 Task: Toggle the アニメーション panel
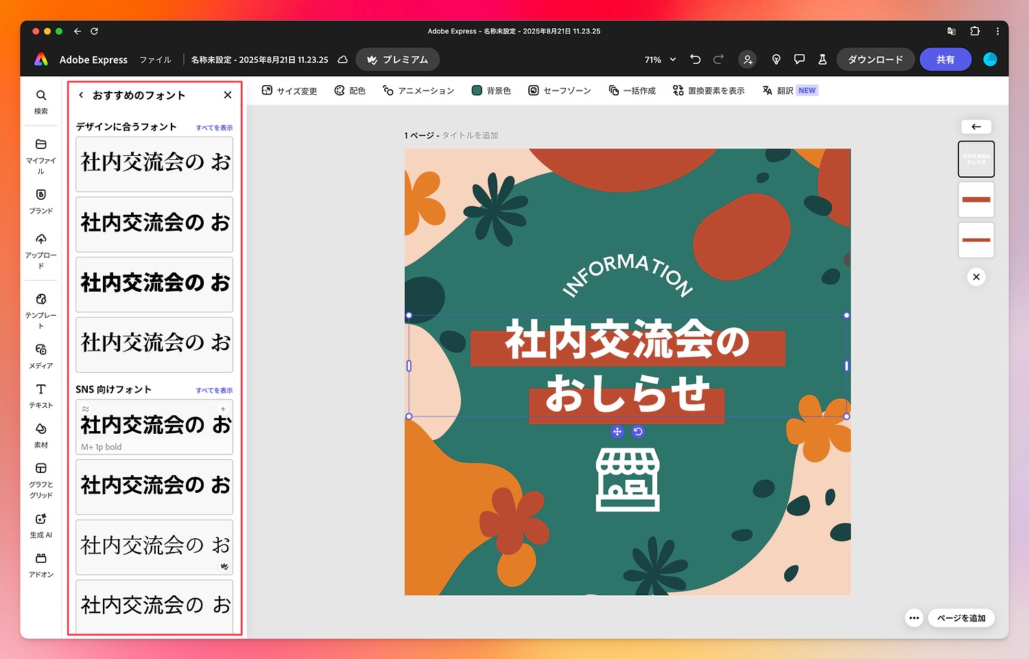click(x=418, y=90)
